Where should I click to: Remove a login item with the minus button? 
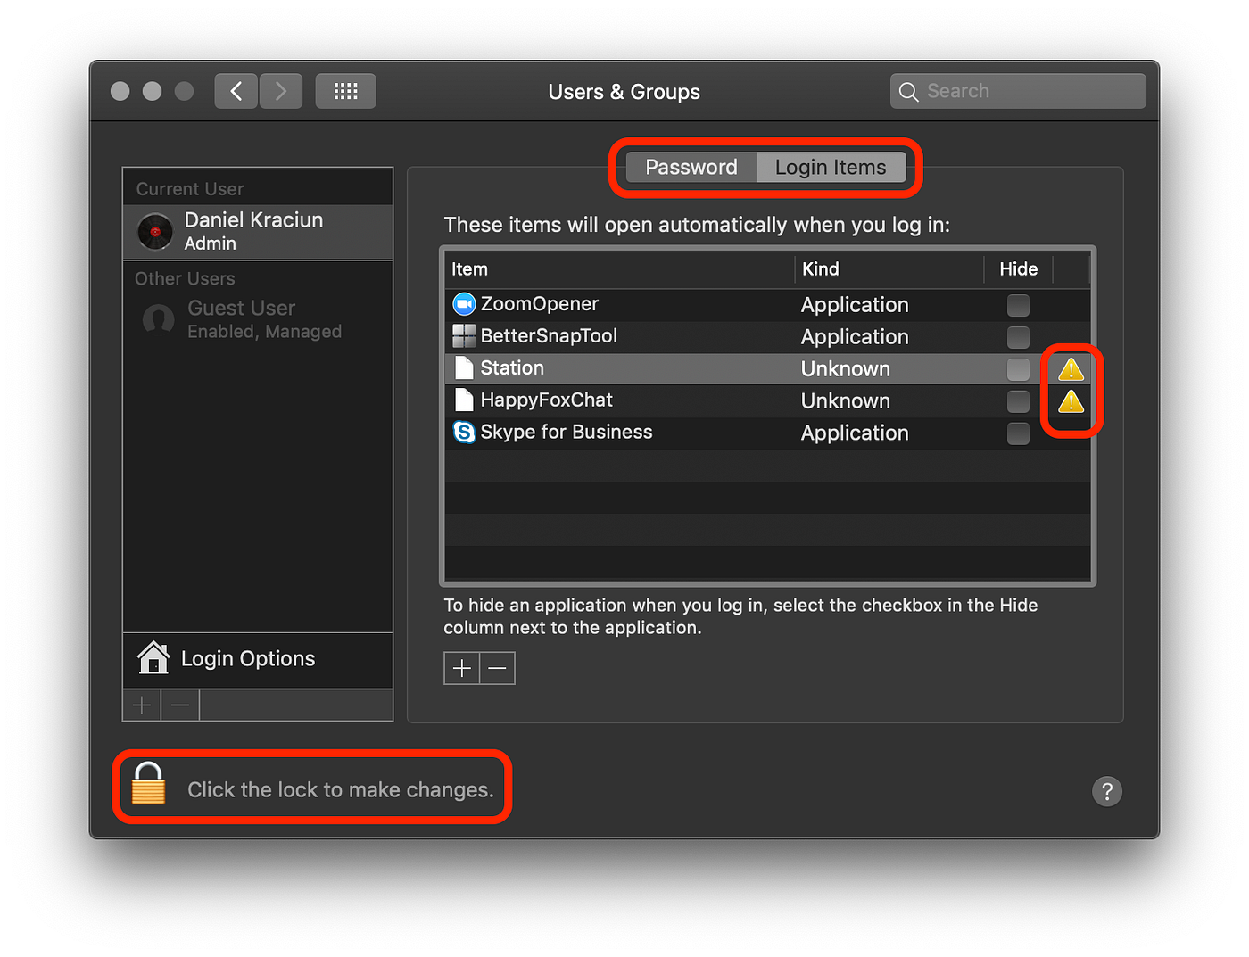[497, 667]
